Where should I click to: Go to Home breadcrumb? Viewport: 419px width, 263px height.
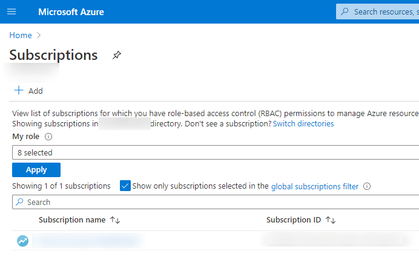pyautogui.click(x=21, y=35)
